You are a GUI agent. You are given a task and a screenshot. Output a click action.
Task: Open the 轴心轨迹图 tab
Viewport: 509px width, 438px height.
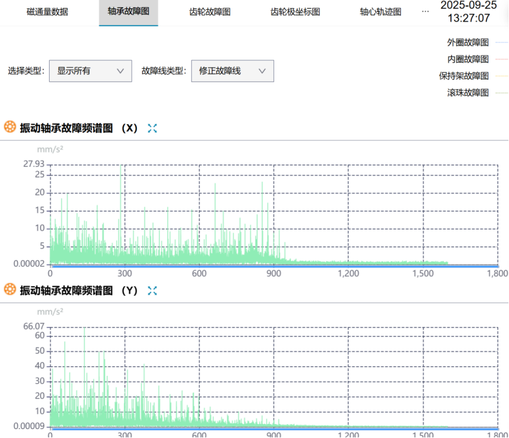click(380, 12)
